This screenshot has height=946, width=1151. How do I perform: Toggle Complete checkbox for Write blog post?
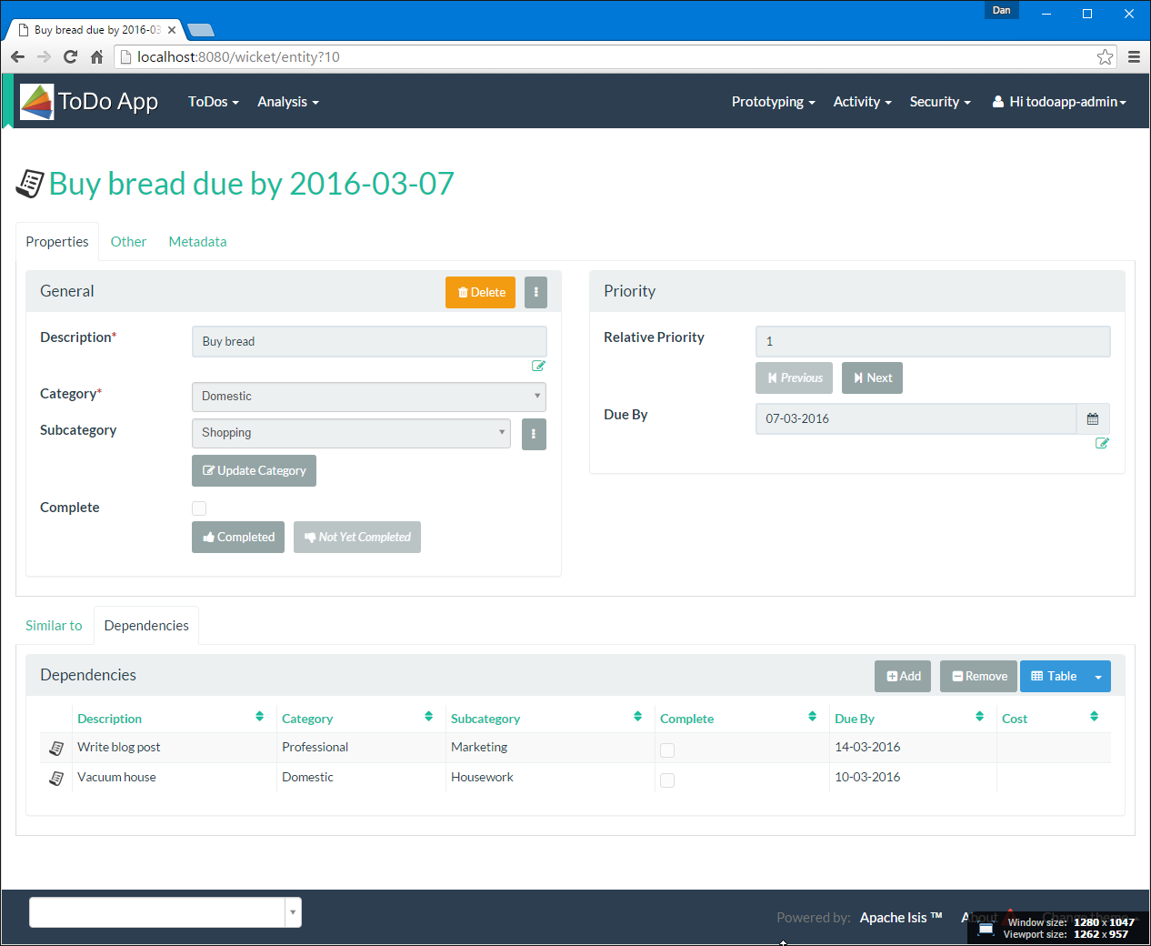coord(667,750)
